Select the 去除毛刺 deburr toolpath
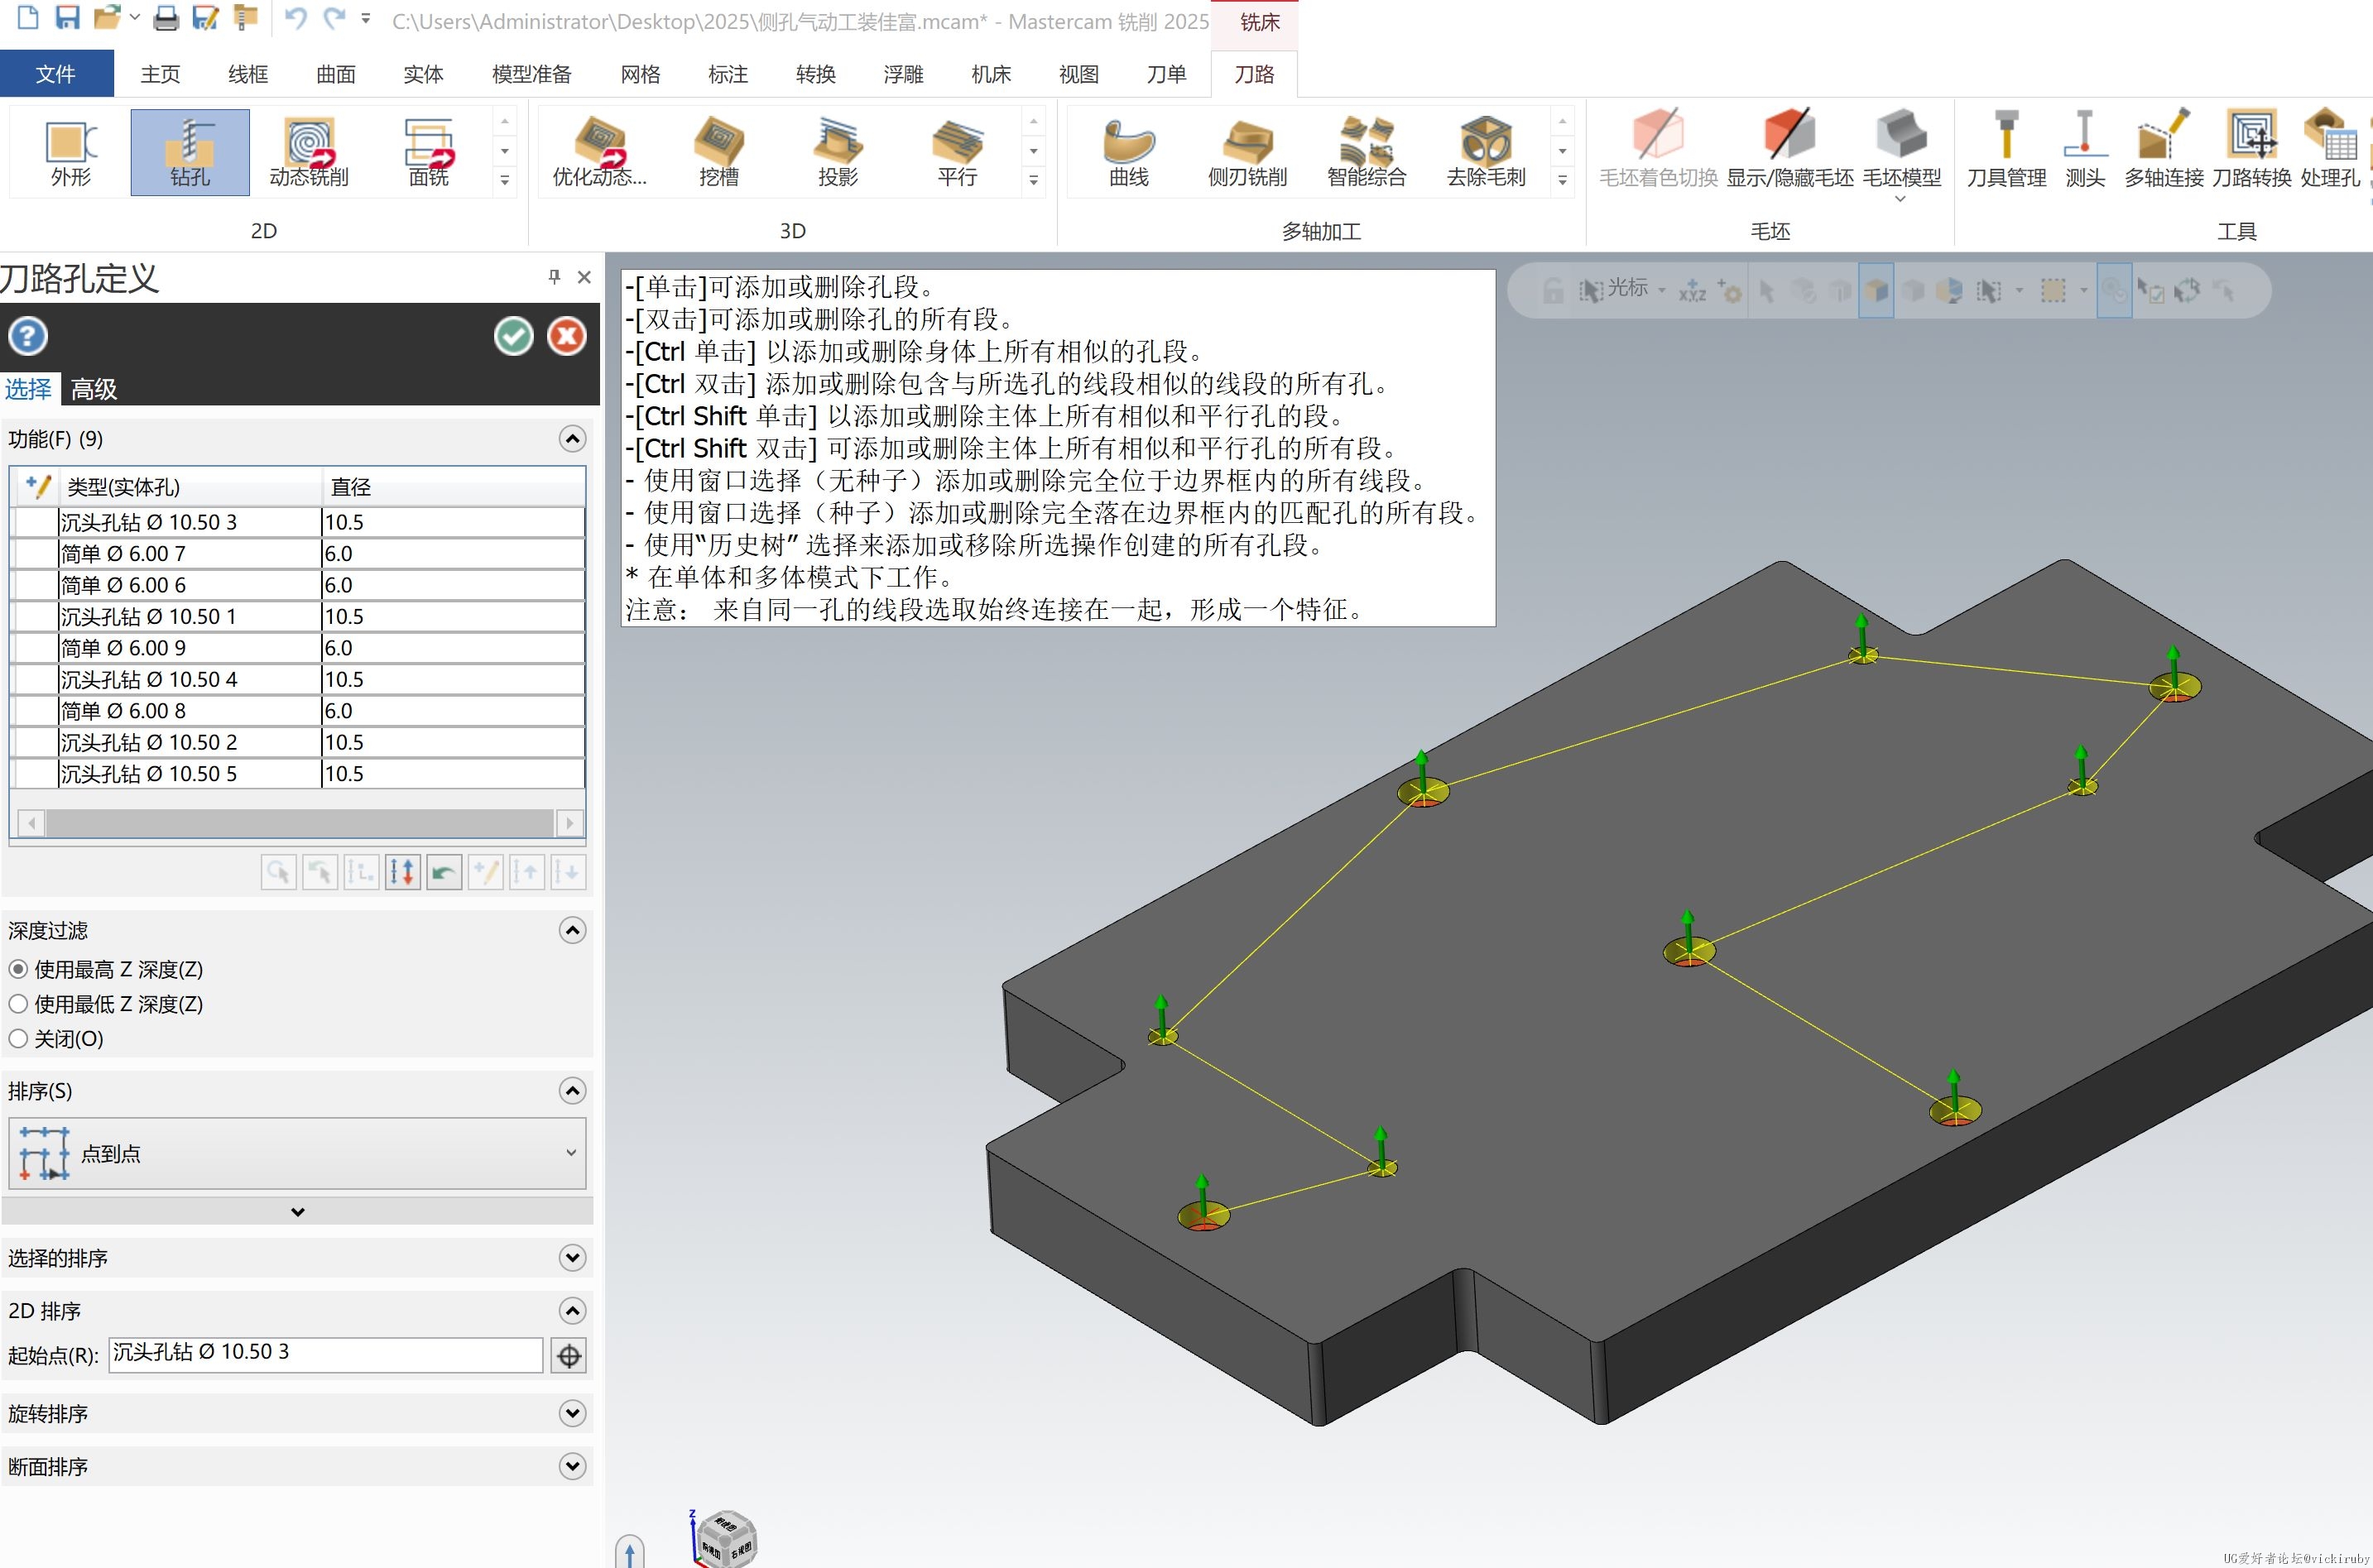This screenshot has width=2373, height=1568. click(x=1486, y=152)
